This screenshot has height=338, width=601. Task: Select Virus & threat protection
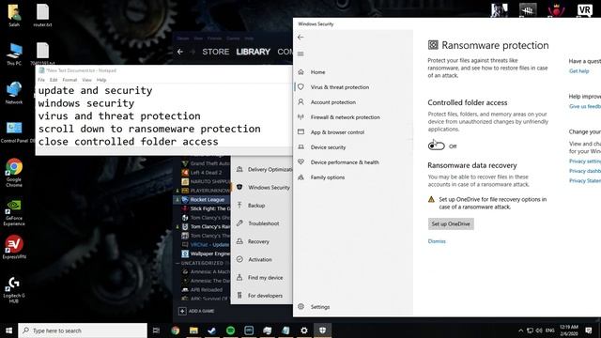coord(340,87)
